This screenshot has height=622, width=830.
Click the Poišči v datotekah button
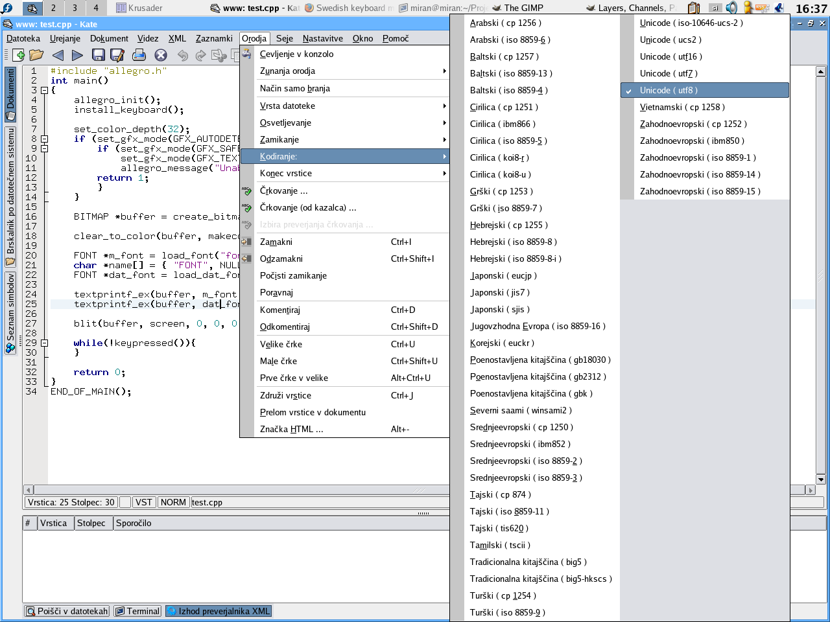(x=67, y=611)
